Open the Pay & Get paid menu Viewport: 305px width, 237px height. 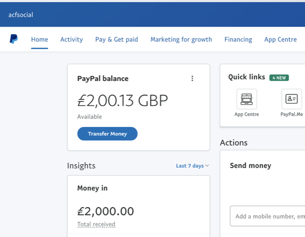point(117,39)
